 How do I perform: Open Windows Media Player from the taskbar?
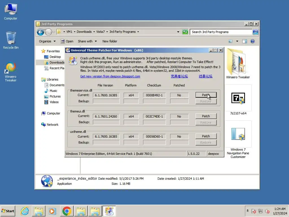click(x=52, y=211)
